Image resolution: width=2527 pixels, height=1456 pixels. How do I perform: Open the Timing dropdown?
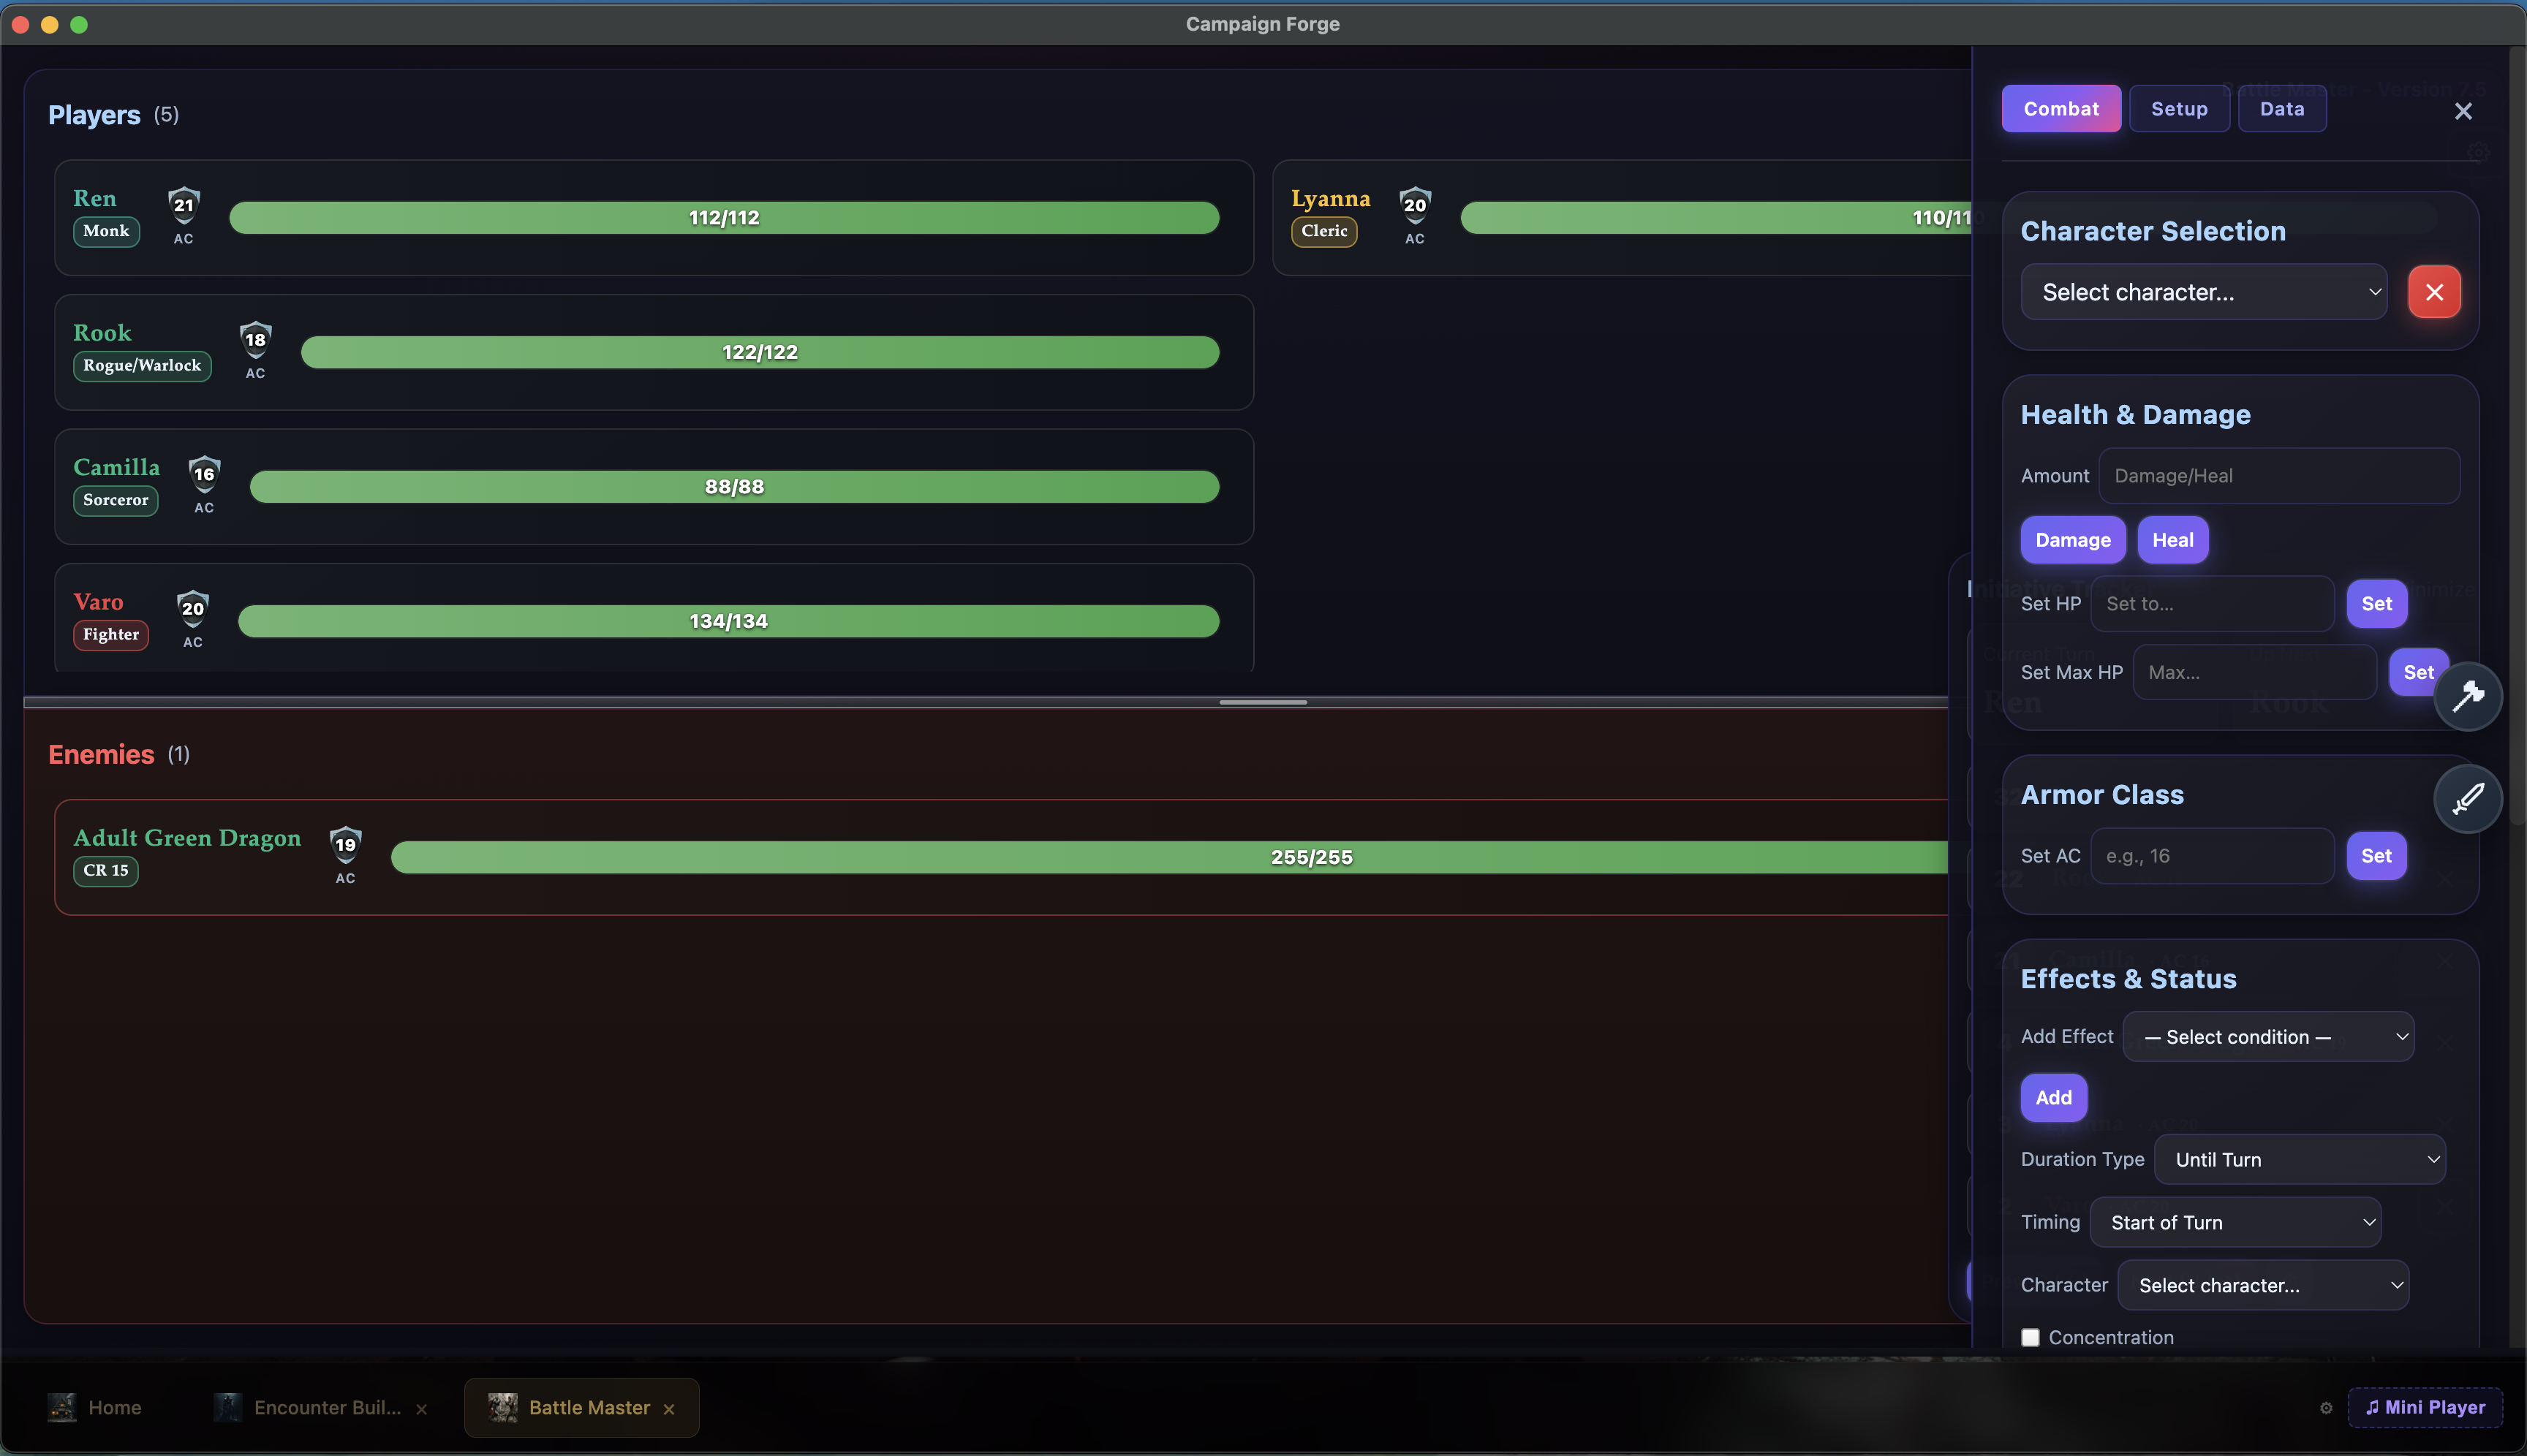pyautogui.click(x=2235, y=1223)
